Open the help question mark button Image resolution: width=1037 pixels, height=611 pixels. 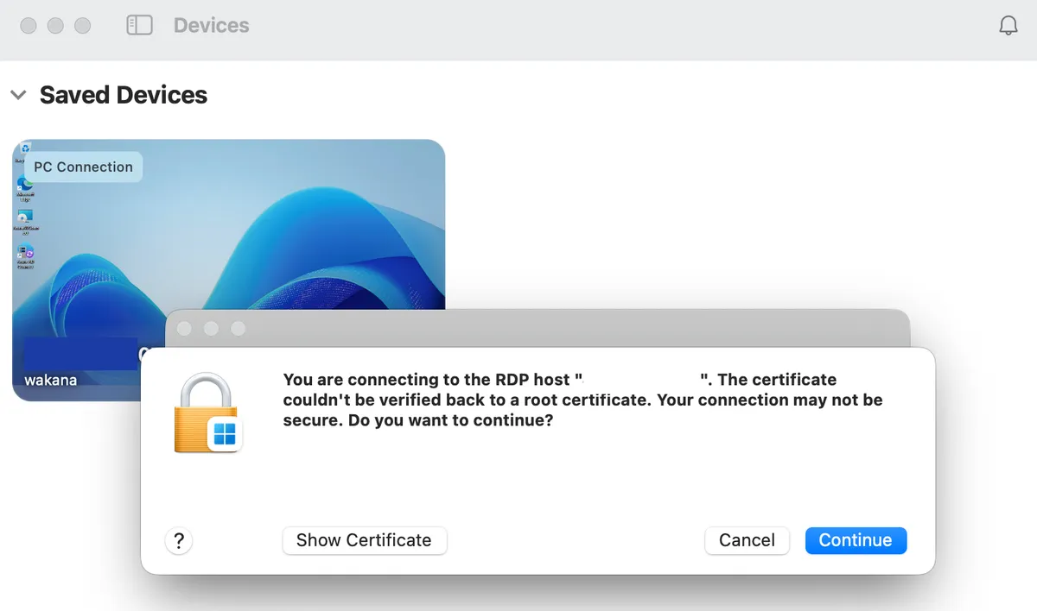[x=178, y=541]
